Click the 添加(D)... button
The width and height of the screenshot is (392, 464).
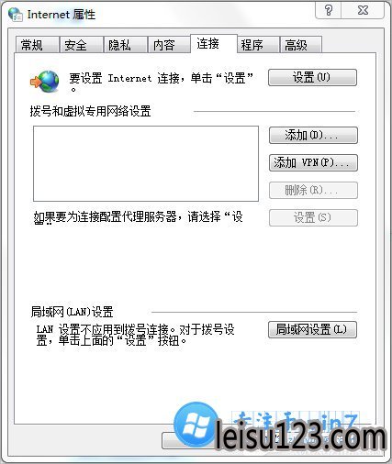313,135
